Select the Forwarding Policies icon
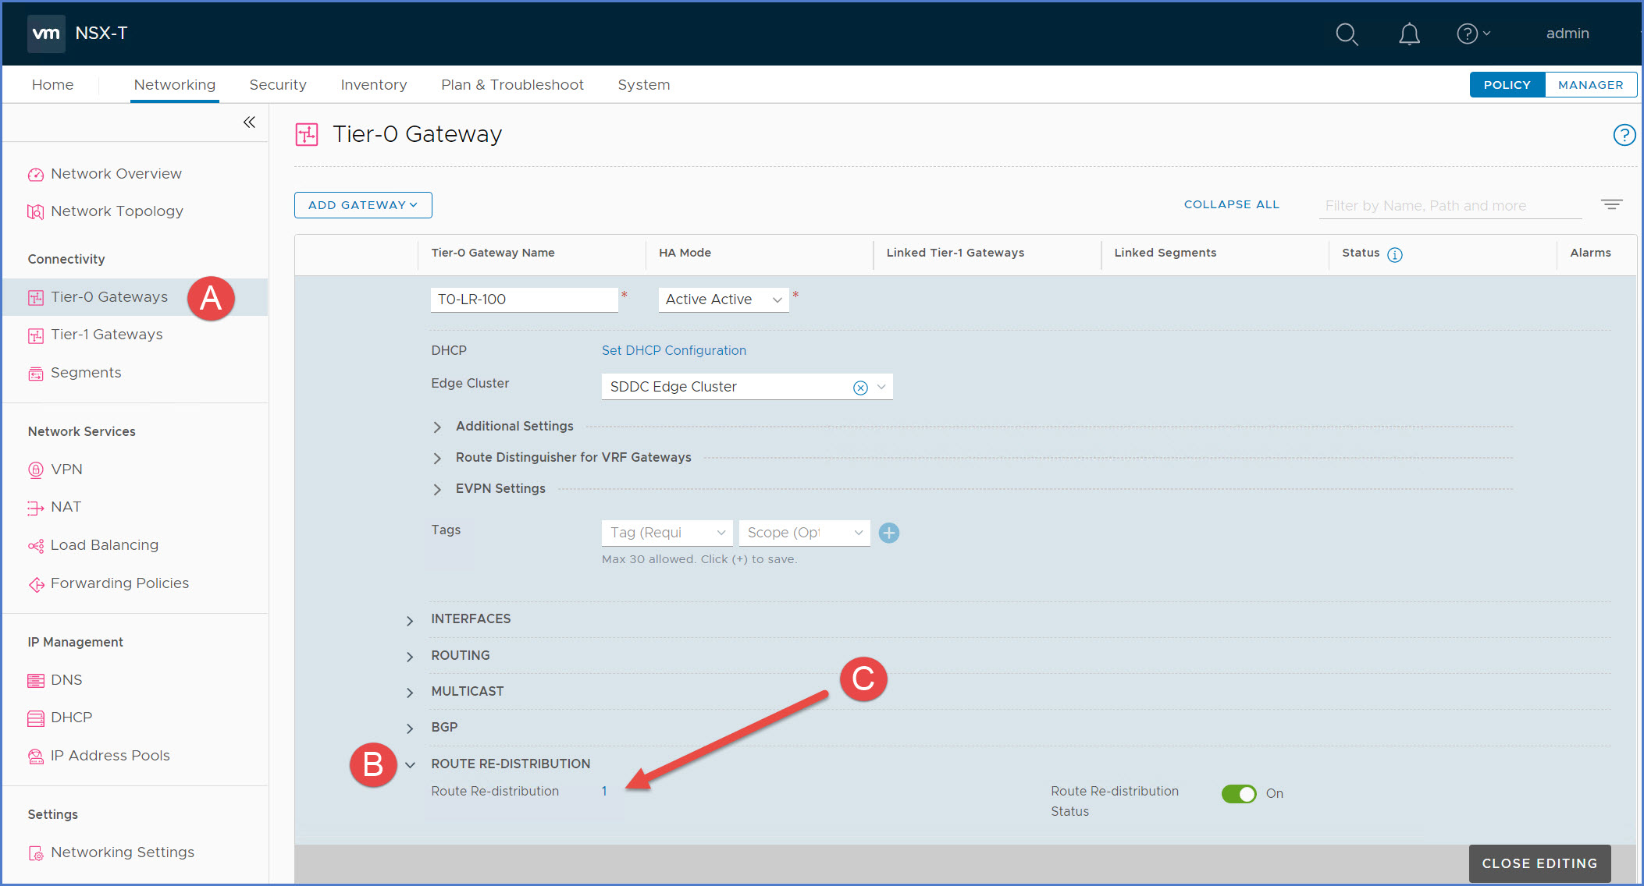The image size is (1644, 886). pyautogui.click(x=35, y=583)
